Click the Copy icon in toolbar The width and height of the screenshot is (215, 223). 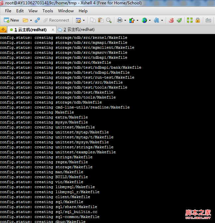[x=93, y=20]
